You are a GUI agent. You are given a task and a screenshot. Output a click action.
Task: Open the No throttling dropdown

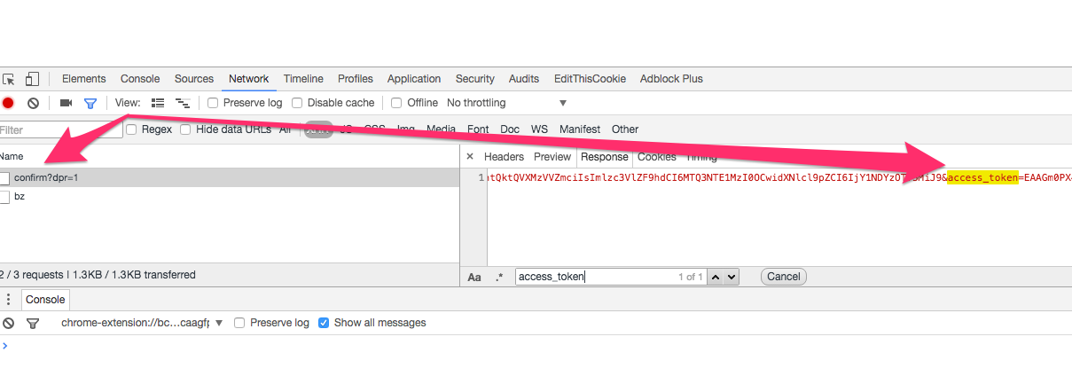coord(506,103)
